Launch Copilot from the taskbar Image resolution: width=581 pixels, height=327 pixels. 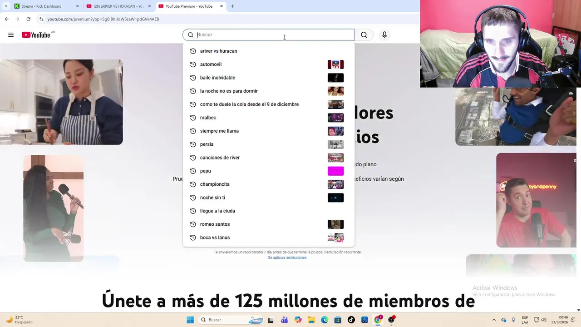click(x=298, y=320)
